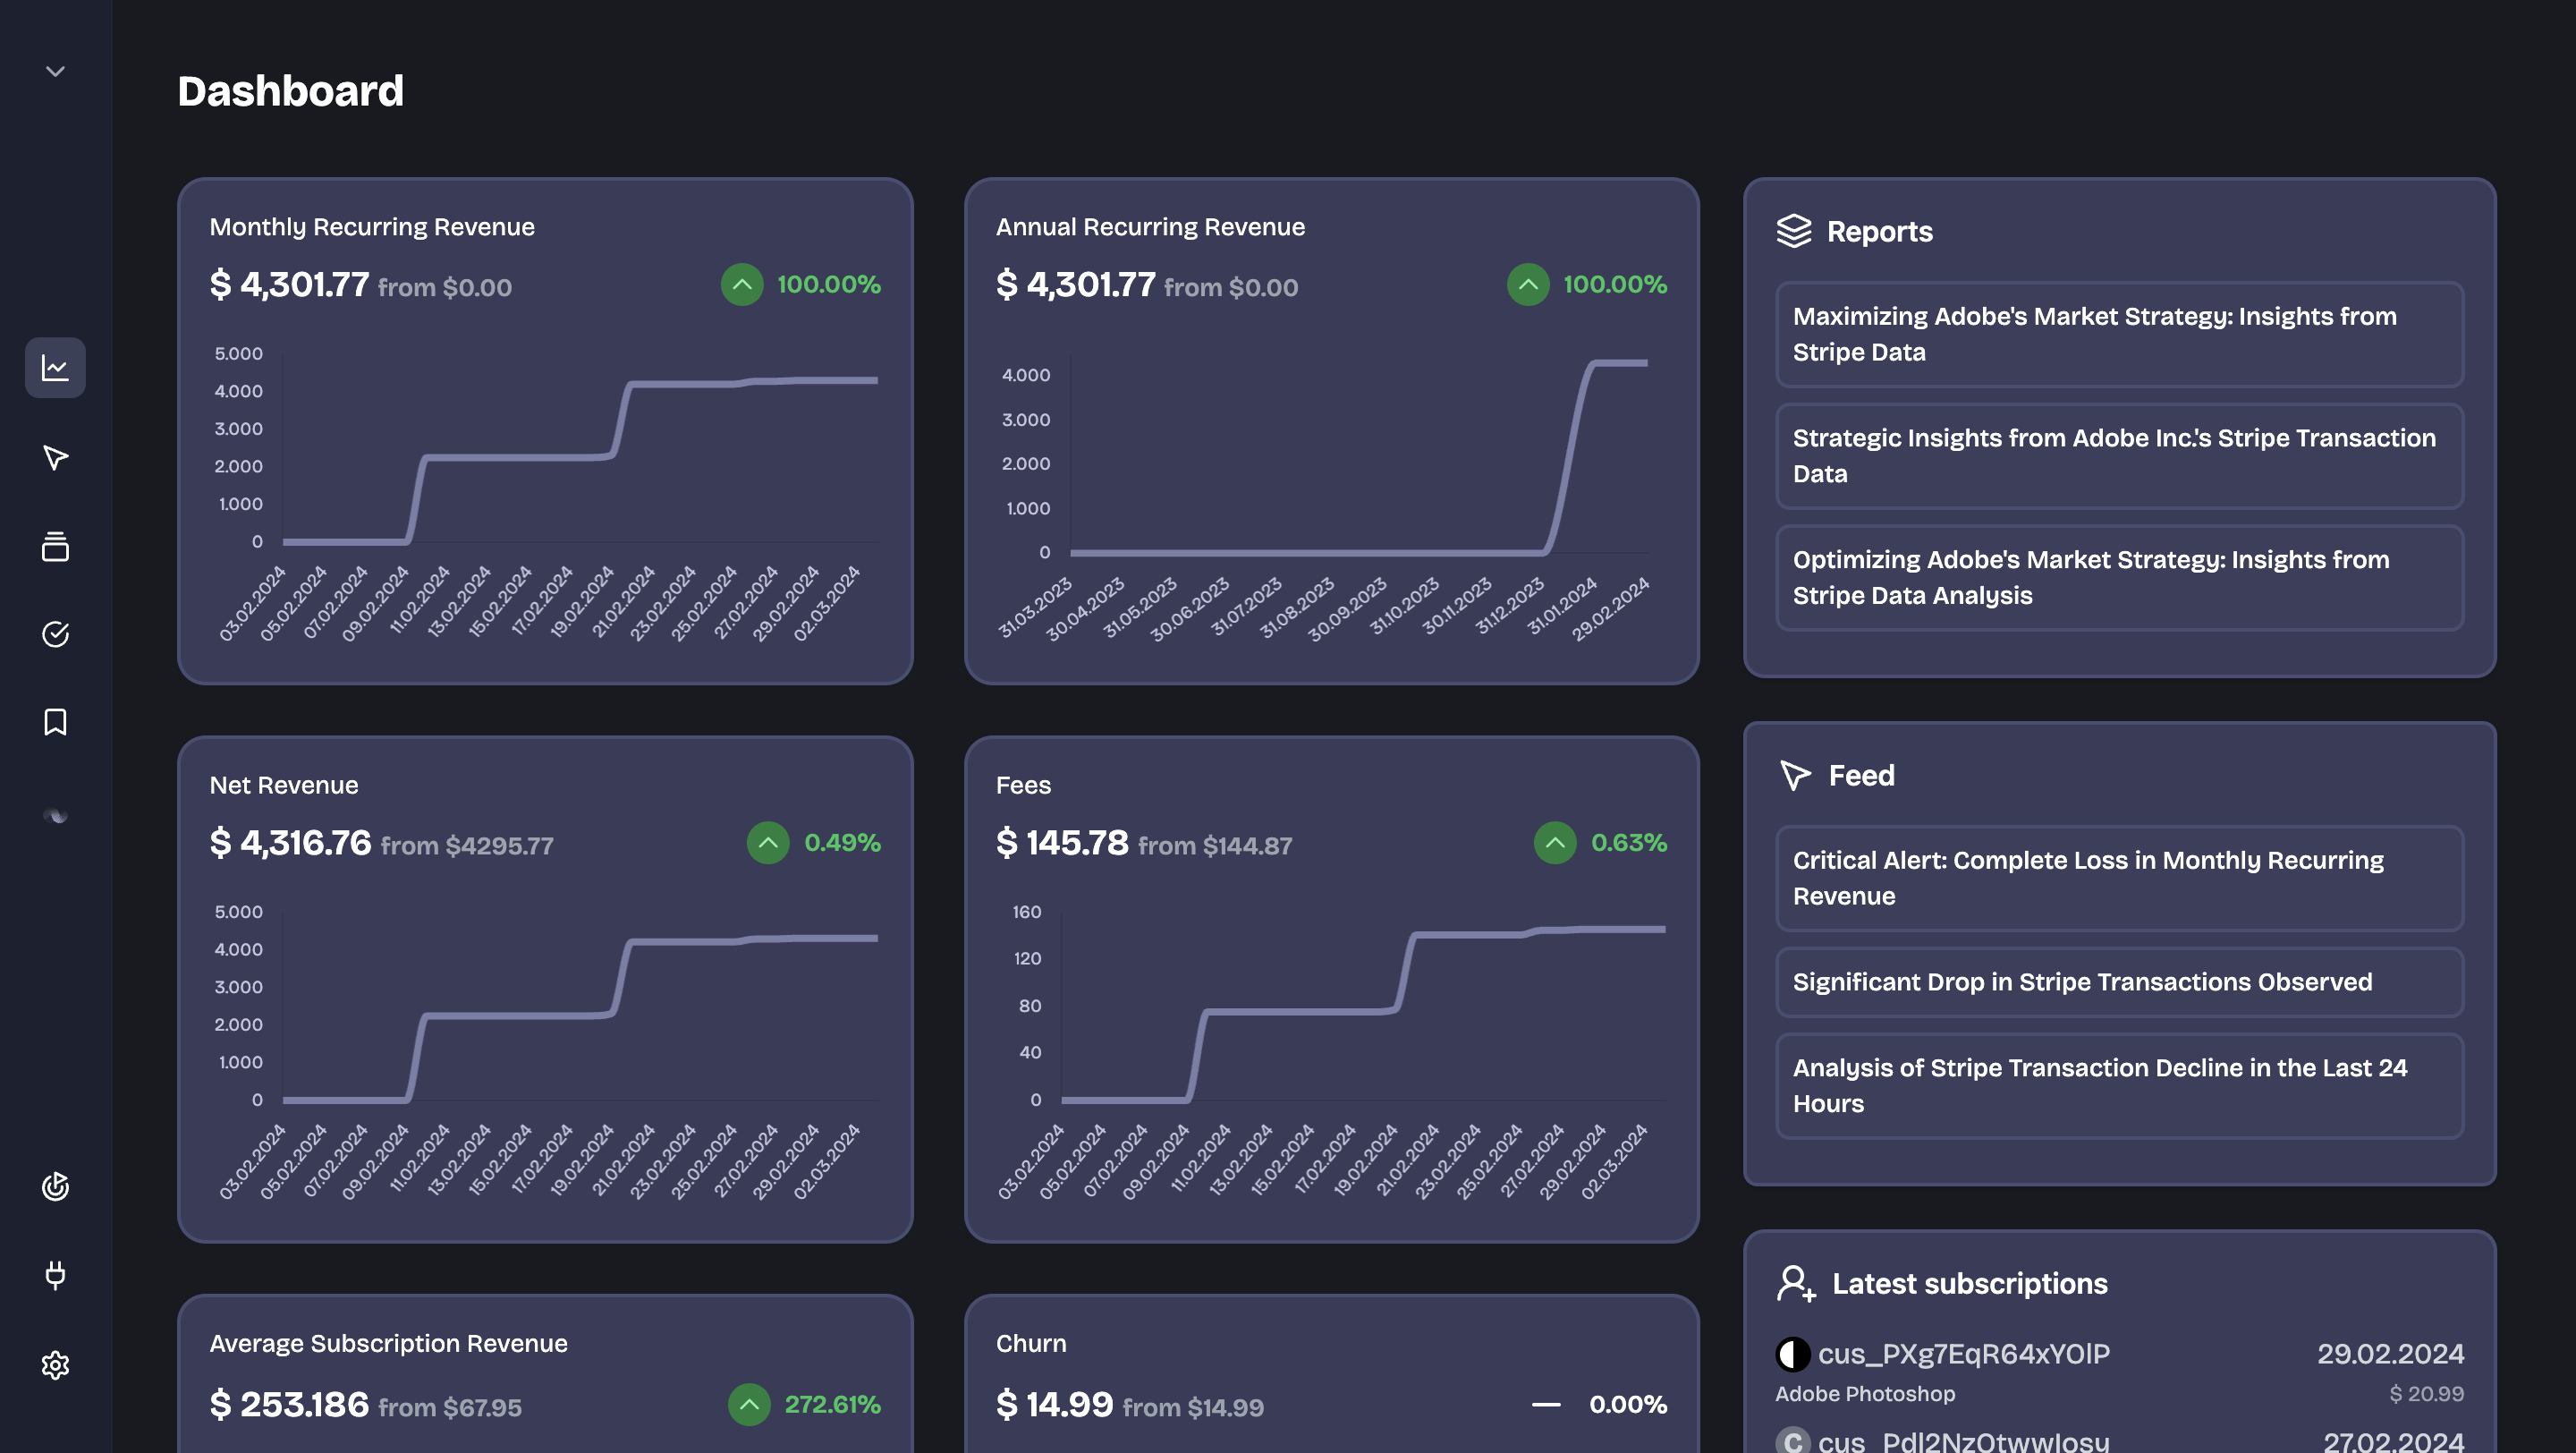Click the dash icon on the Churn card
The width and height of the screenshot is (2576, 1453).
(1546, 1405)
